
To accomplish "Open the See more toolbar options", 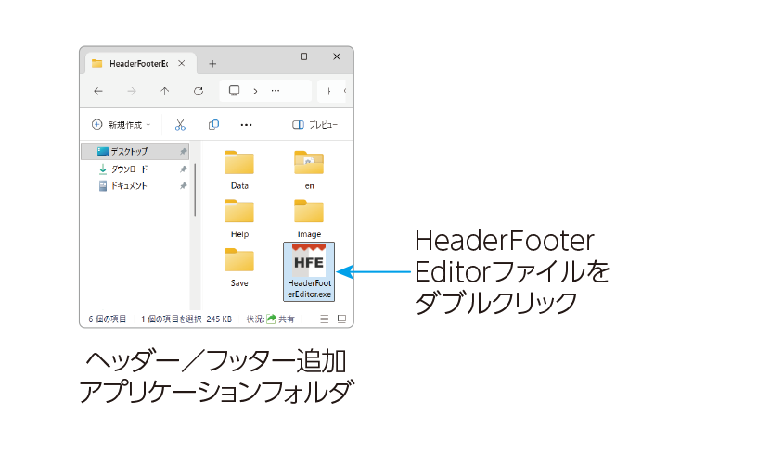I will pyautogui.click(x=246, y=125).
